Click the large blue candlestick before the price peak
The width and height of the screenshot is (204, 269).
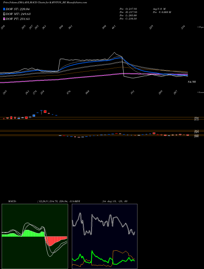pyautogui.click(x=34, y=115)
